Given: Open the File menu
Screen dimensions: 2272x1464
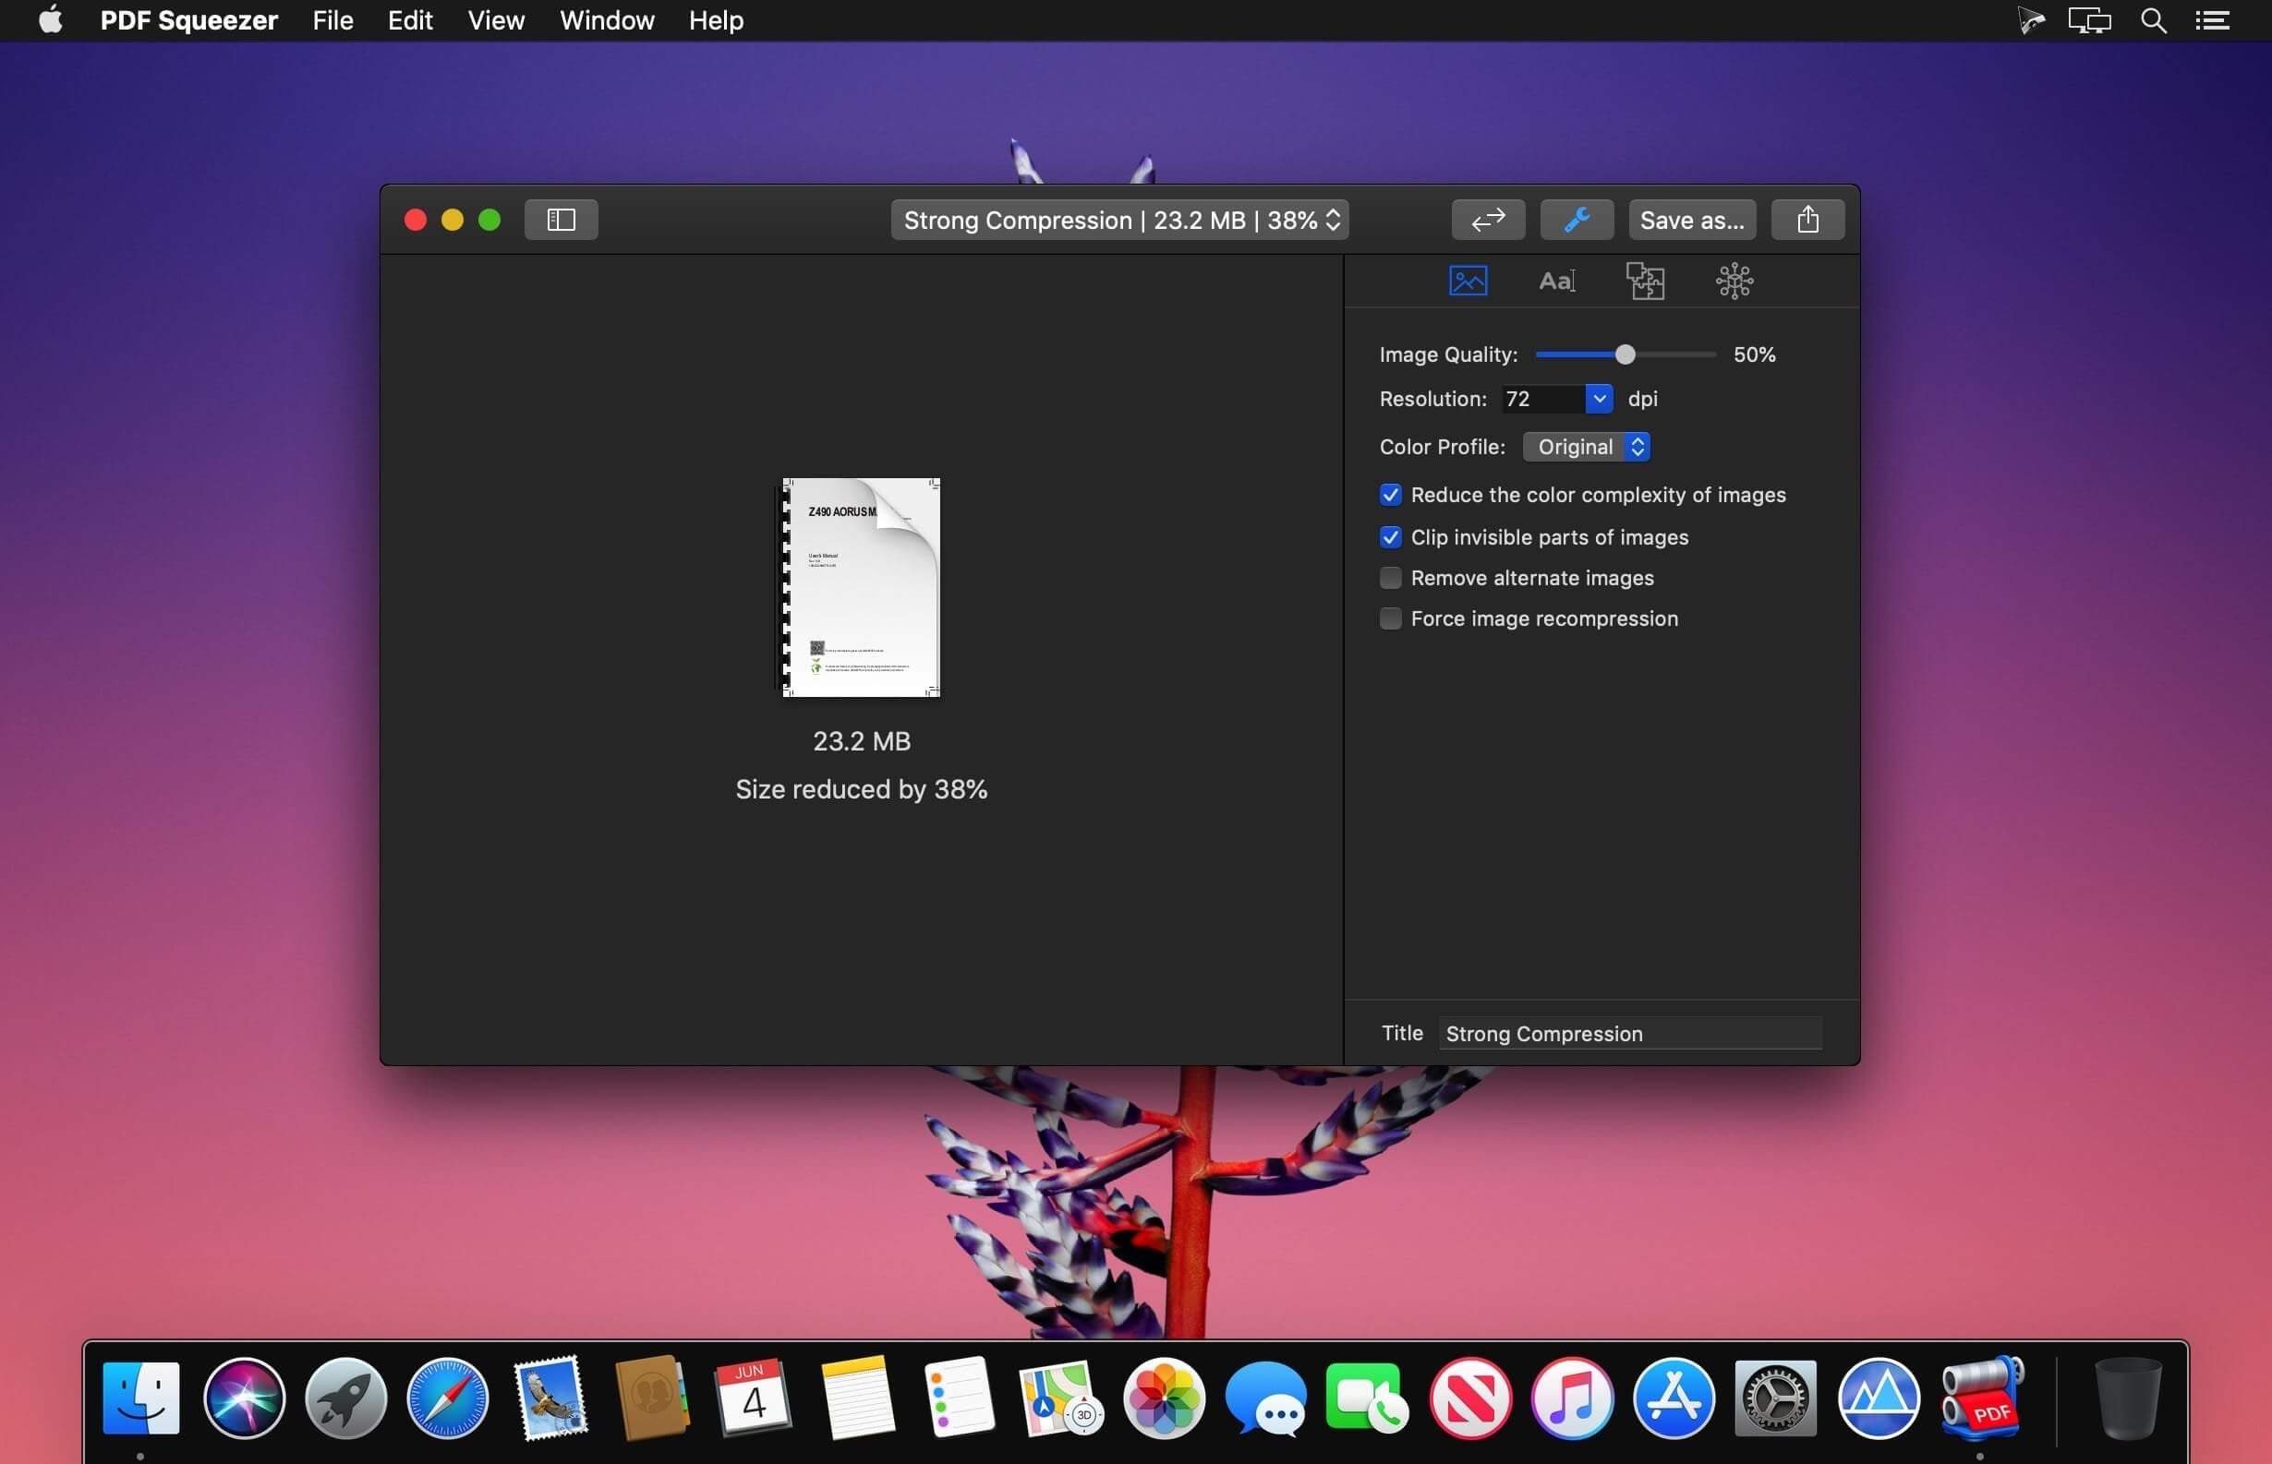Looking at the screenshot, I should pyautogui.click(x=331, y=20).
